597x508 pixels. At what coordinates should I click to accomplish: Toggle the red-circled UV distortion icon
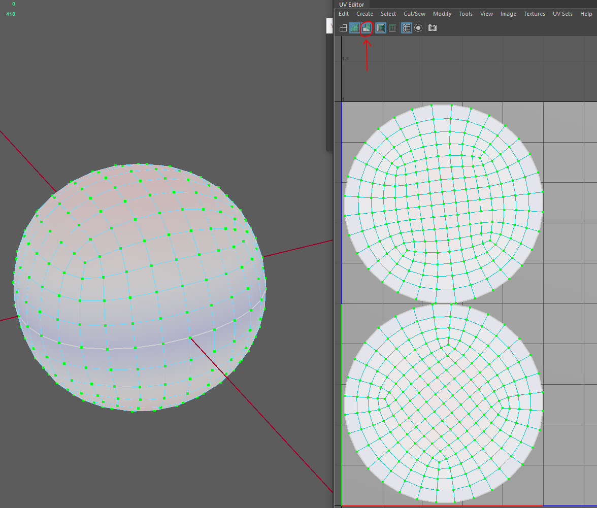(x=366, y=28)
